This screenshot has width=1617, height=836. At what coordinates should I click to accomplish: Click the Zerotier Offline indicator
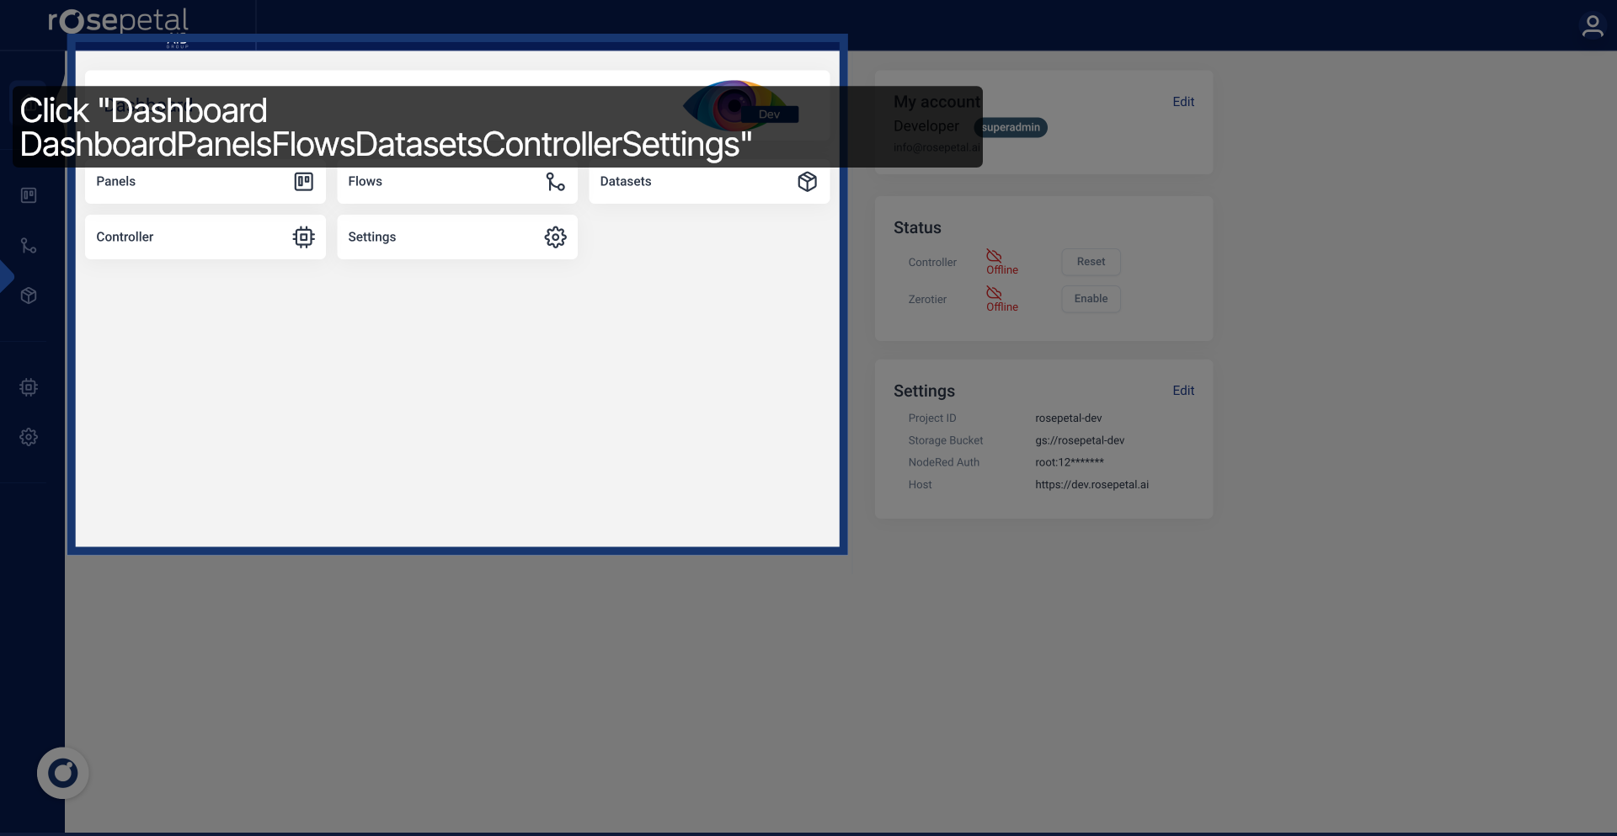tap(1001, 300)
